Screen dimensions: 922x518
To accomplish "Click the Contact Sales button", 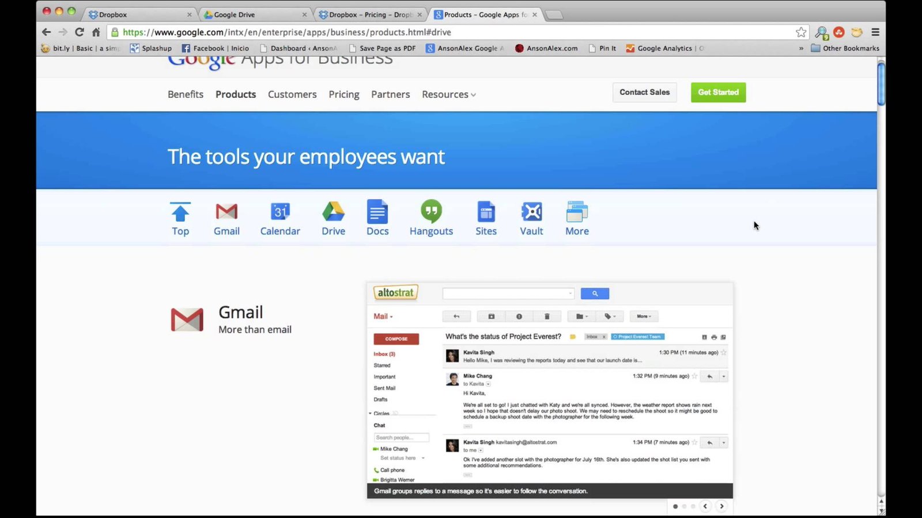I will (x=644, y=92).
